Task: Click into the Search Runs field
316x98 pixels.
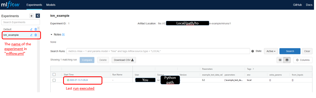Action: [x=158, y=51]
